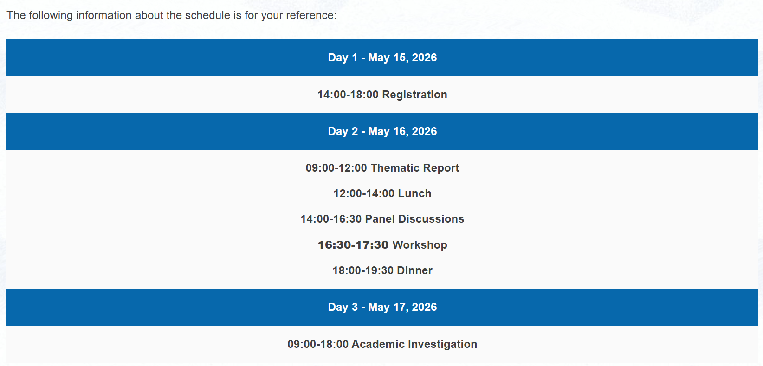Screen dimensions: 763x366
Task: Click the Lunch label text
Action: [414, 193]
